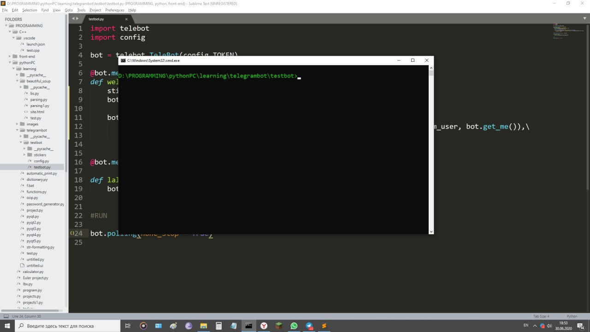The image size is (590, 332).
Task: Click the sidebar horizontal scrollbar
Action: pyautogui.click(x=29, y=310)
